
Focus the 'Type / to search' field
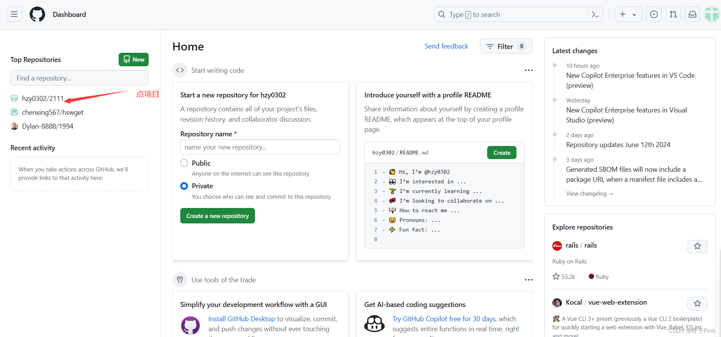518,14
